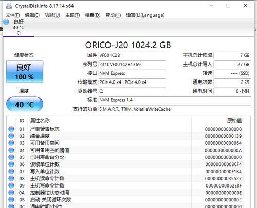Select the C: drive tab showing 40 °C
This screenshot has width=257, height=208.
point(19,28)
